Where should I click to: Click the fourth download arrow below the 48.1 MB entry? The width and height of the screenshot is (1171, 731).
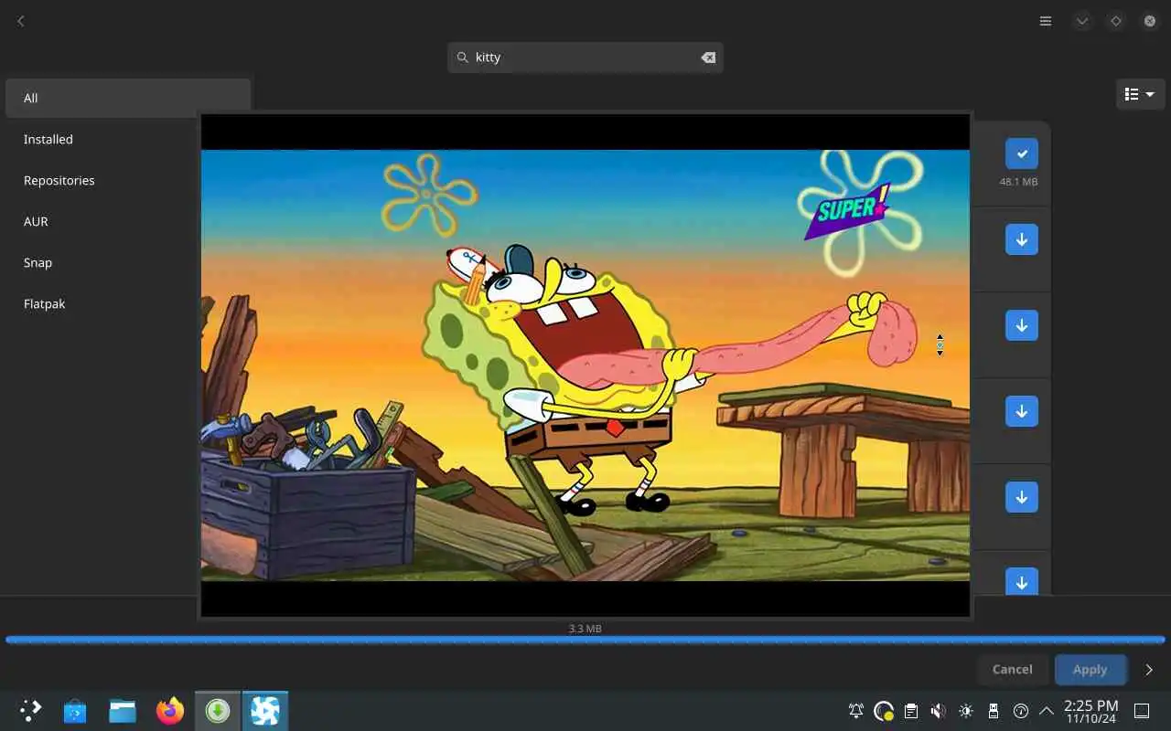[x=1022, y=497]
